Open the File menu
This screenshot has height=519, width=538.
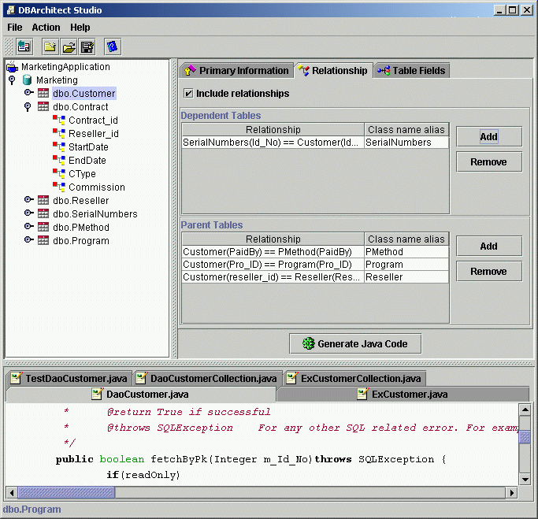point(15,28)
